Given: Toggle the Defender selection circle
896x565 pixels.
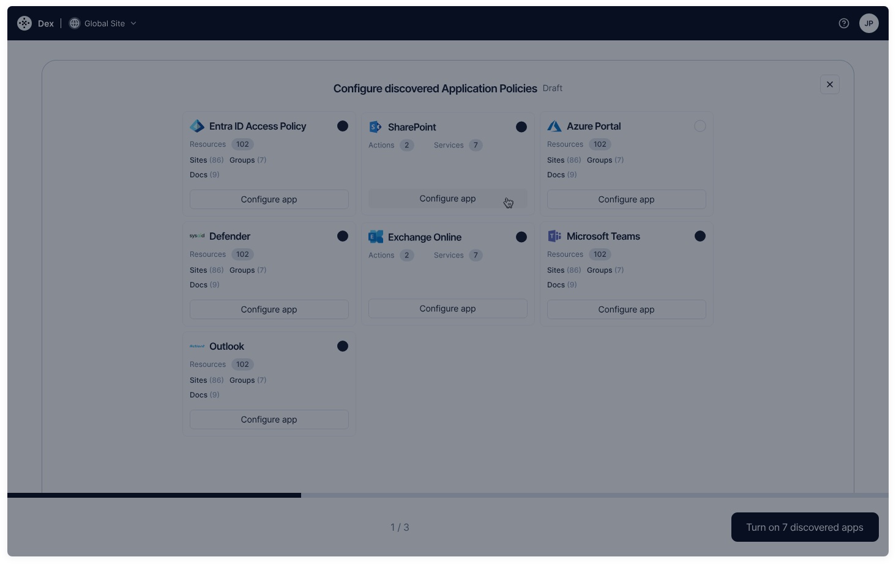Looking at the screenshot, I should tap(343, 236).
